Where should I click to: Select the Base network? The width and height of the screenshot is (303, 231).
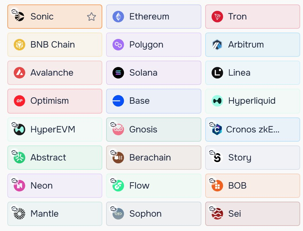pos(153,101)
